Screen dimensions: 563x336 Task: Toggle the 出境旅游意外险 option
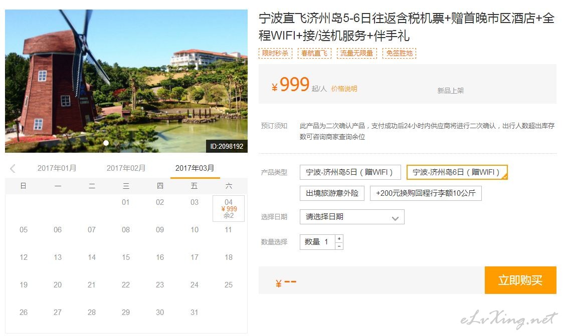[x=332, y=193]
